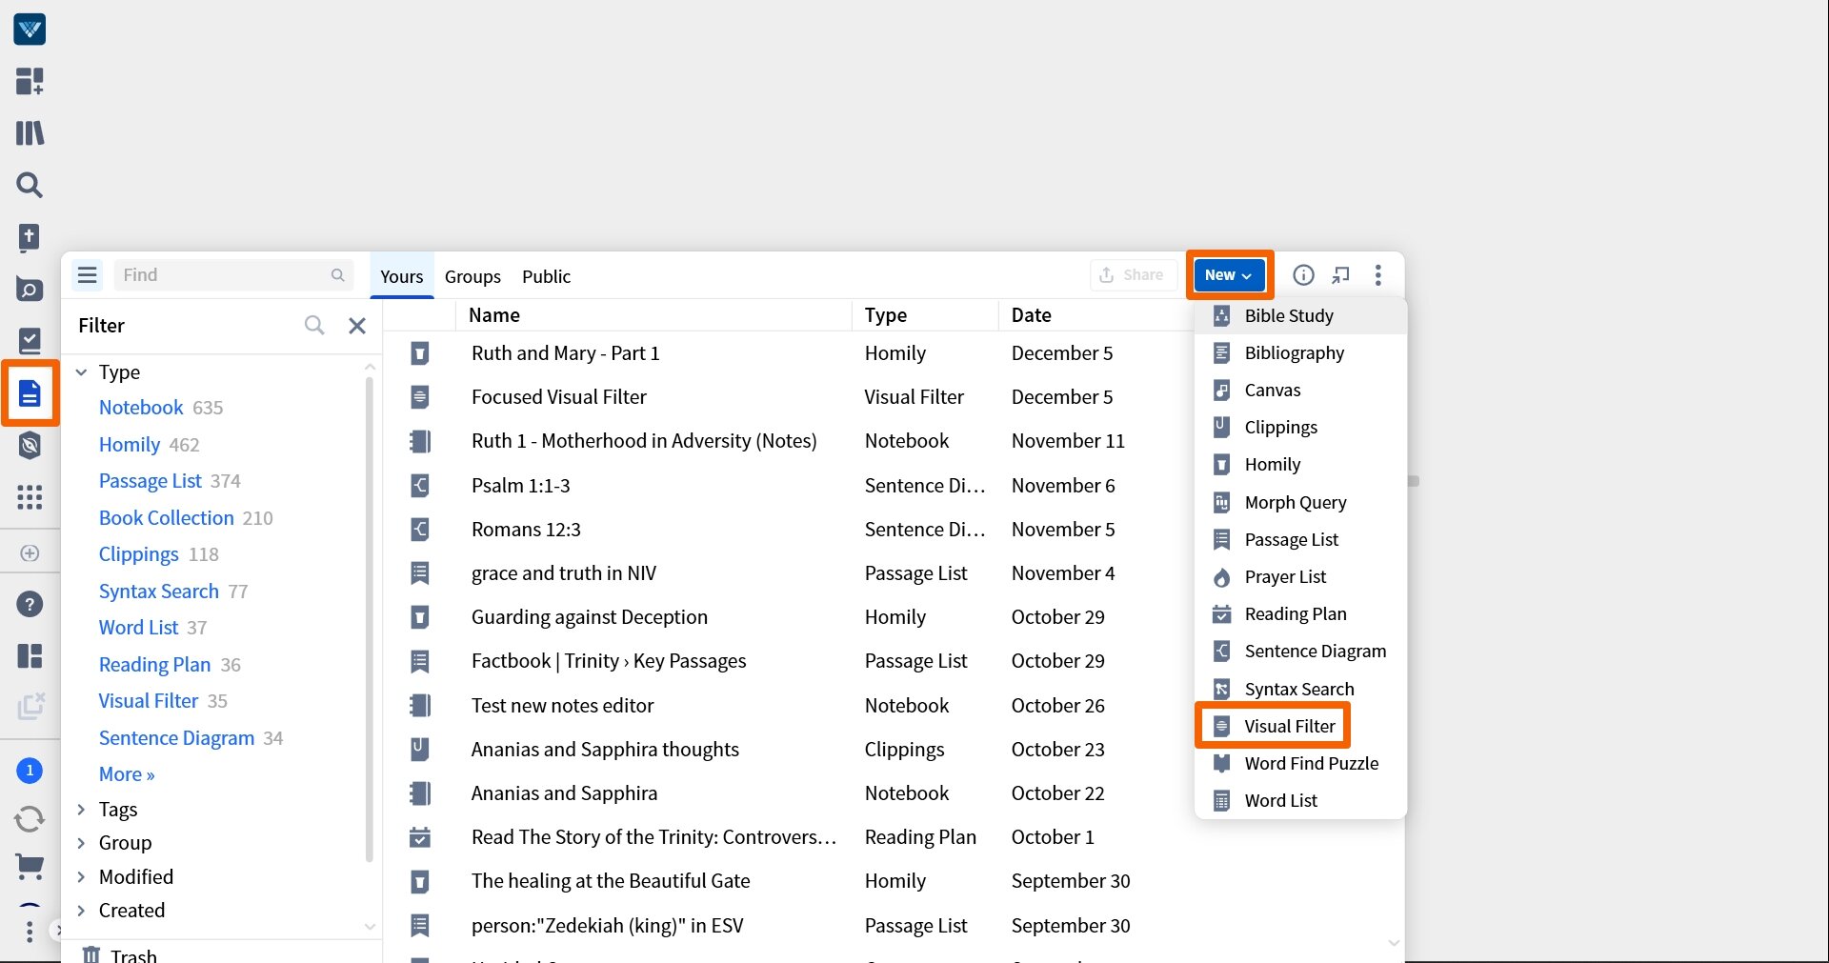Screen dimensions: 1829x963
Task: Select Visual Filter from New menu
Action: [1300, 726]
